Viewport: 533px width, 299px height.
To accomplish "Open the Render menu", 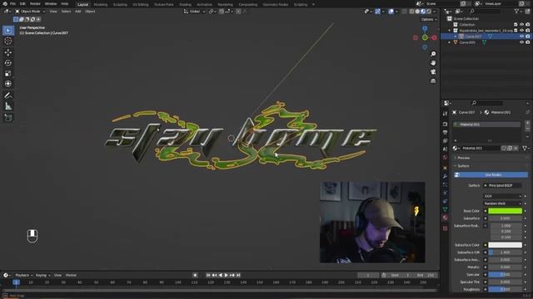I will click(35, 3).
